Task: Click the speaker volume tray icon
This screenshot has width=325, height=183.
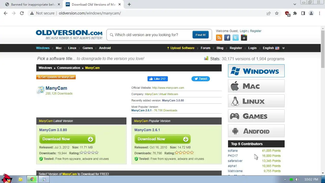Action: click(297, 179)
